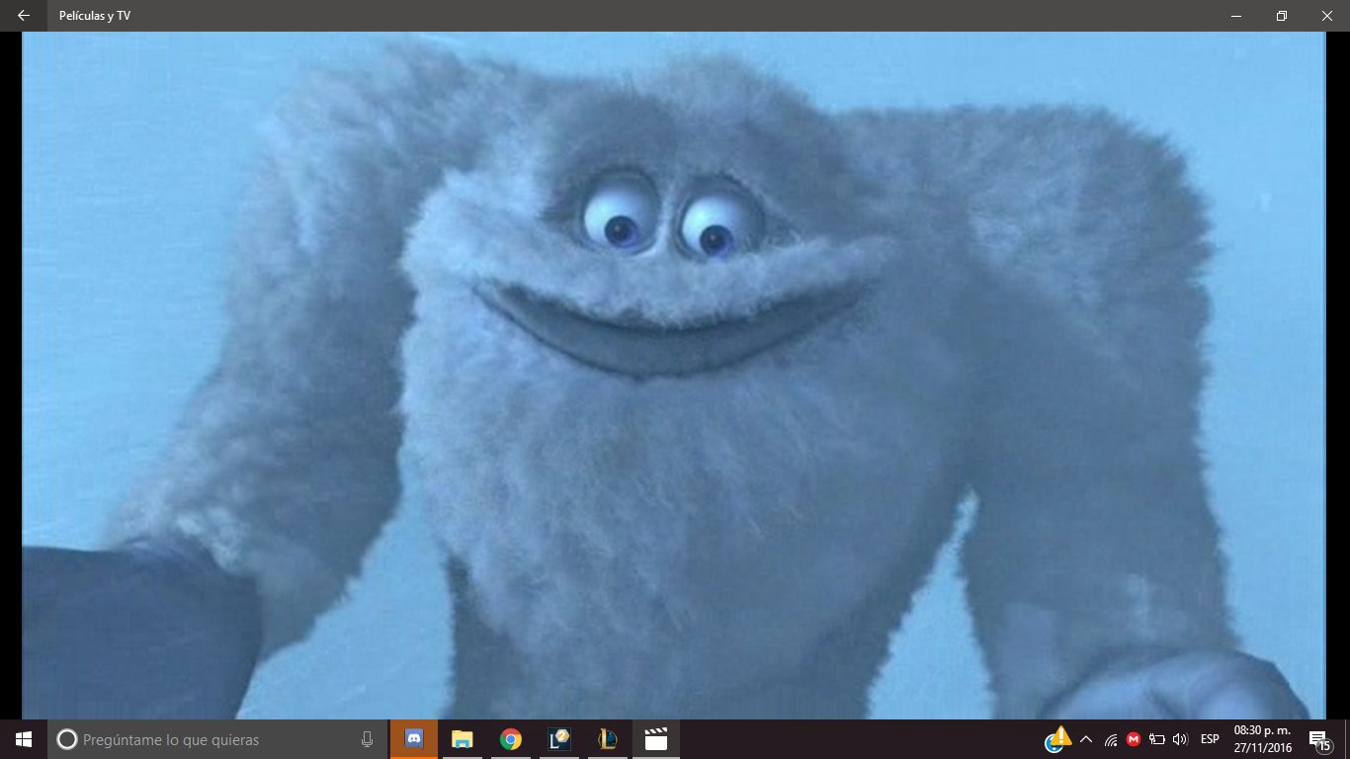1350x759 pixels.
Task: Click the Cortana search box "Pregúntame lo que quieras"
Action: pos(208,739)
